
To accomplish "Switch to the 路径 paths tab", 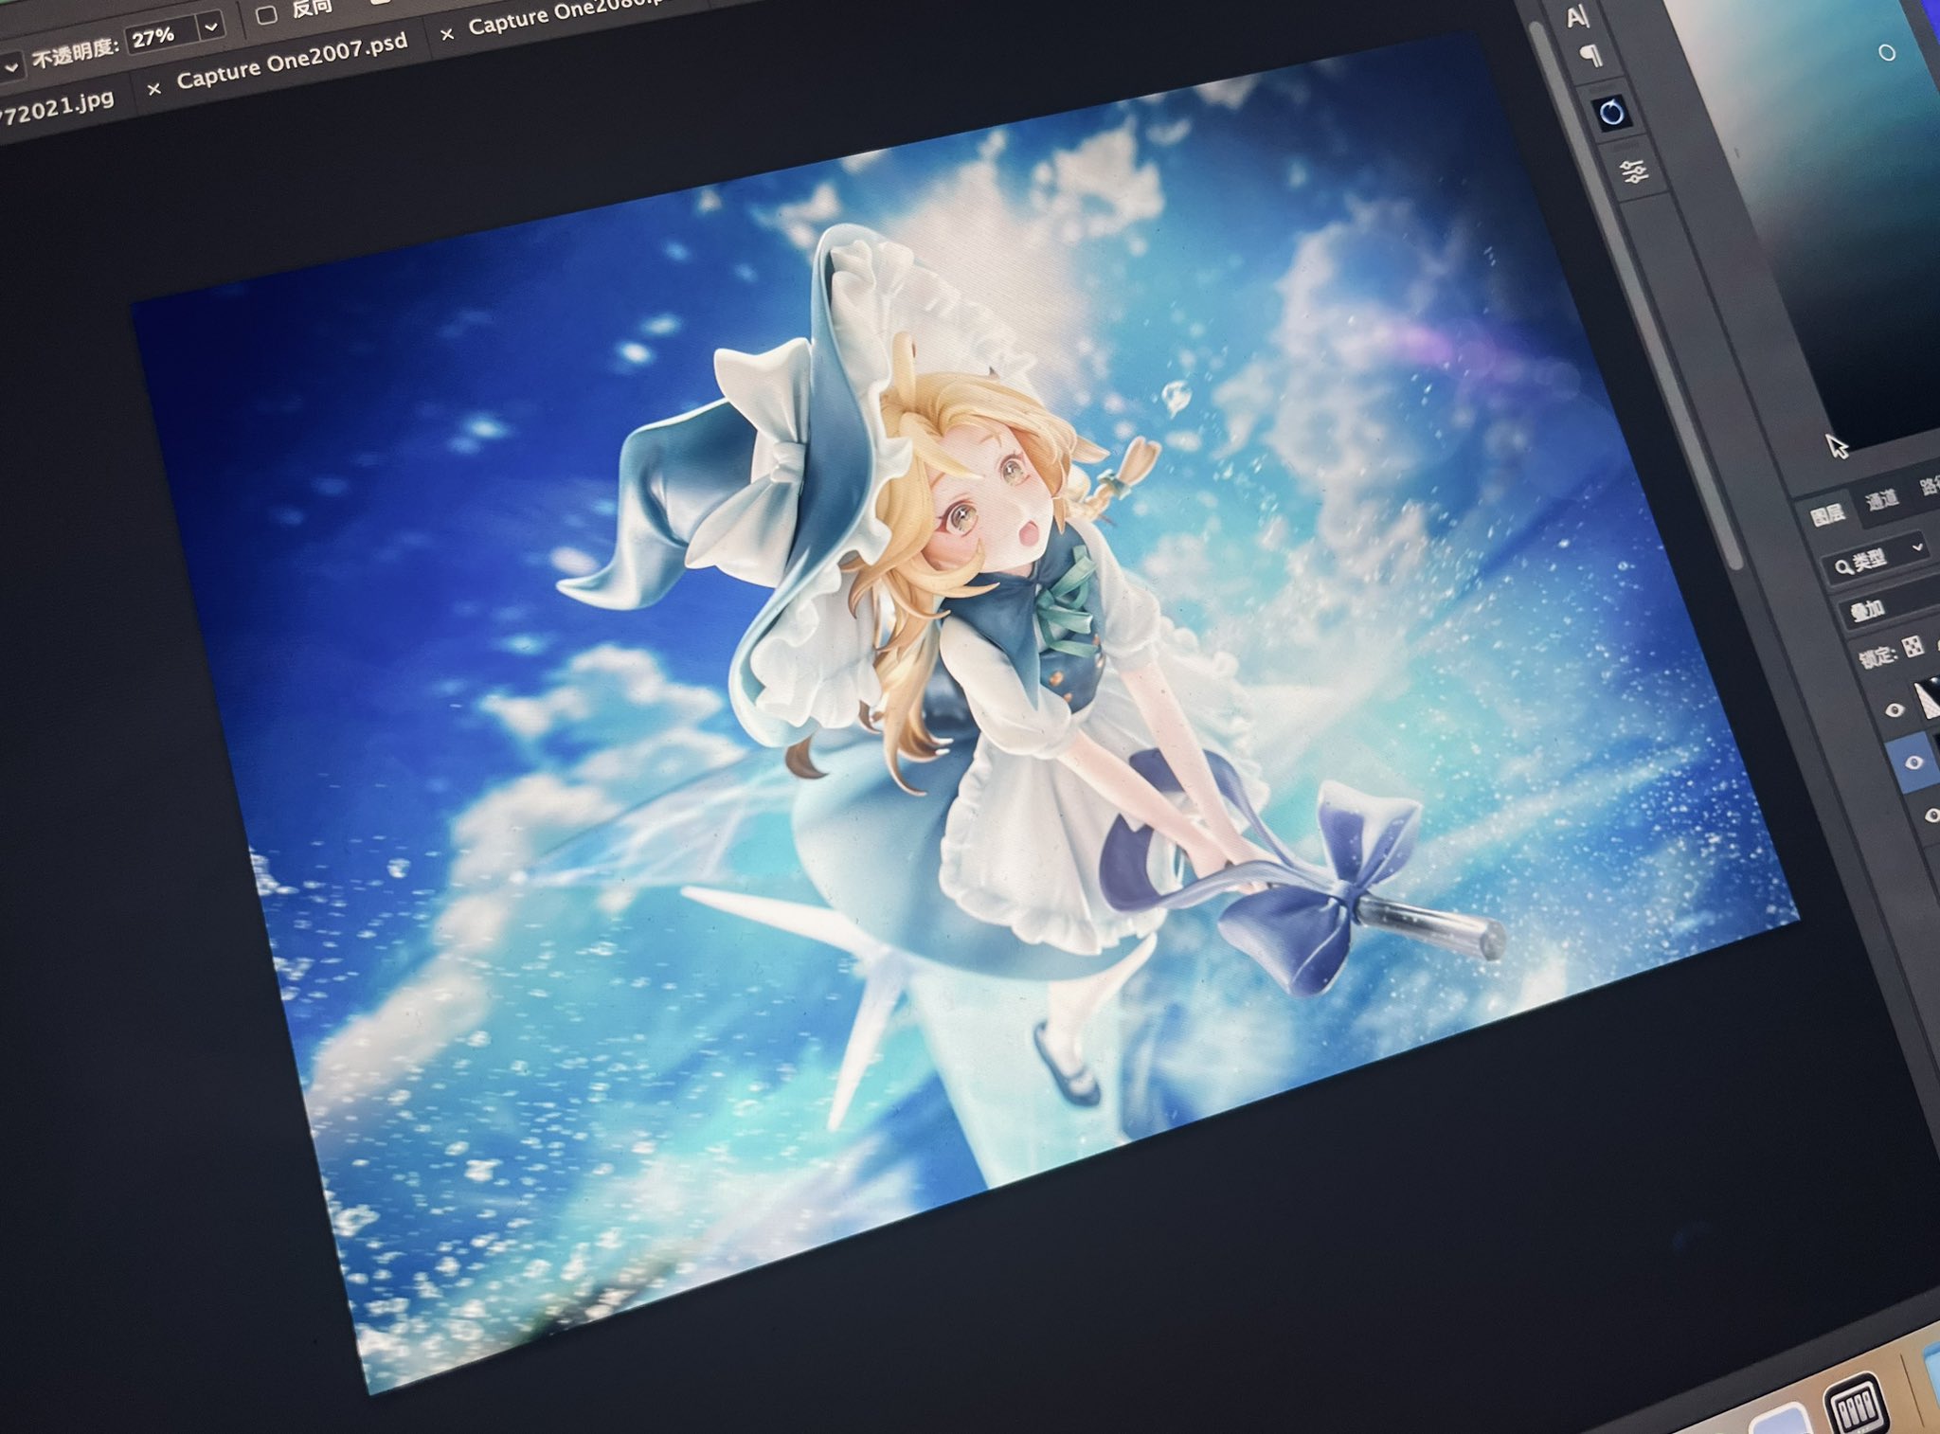I will [1929, 486].
